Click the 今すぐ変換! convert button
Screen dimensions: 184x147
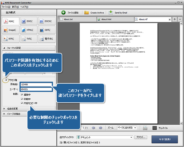coord(165,139)
